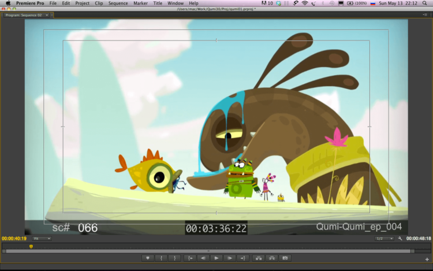Click the yellow playhead marker on time ruler
This screenshot has width=433, height=271.
[31, 246]
